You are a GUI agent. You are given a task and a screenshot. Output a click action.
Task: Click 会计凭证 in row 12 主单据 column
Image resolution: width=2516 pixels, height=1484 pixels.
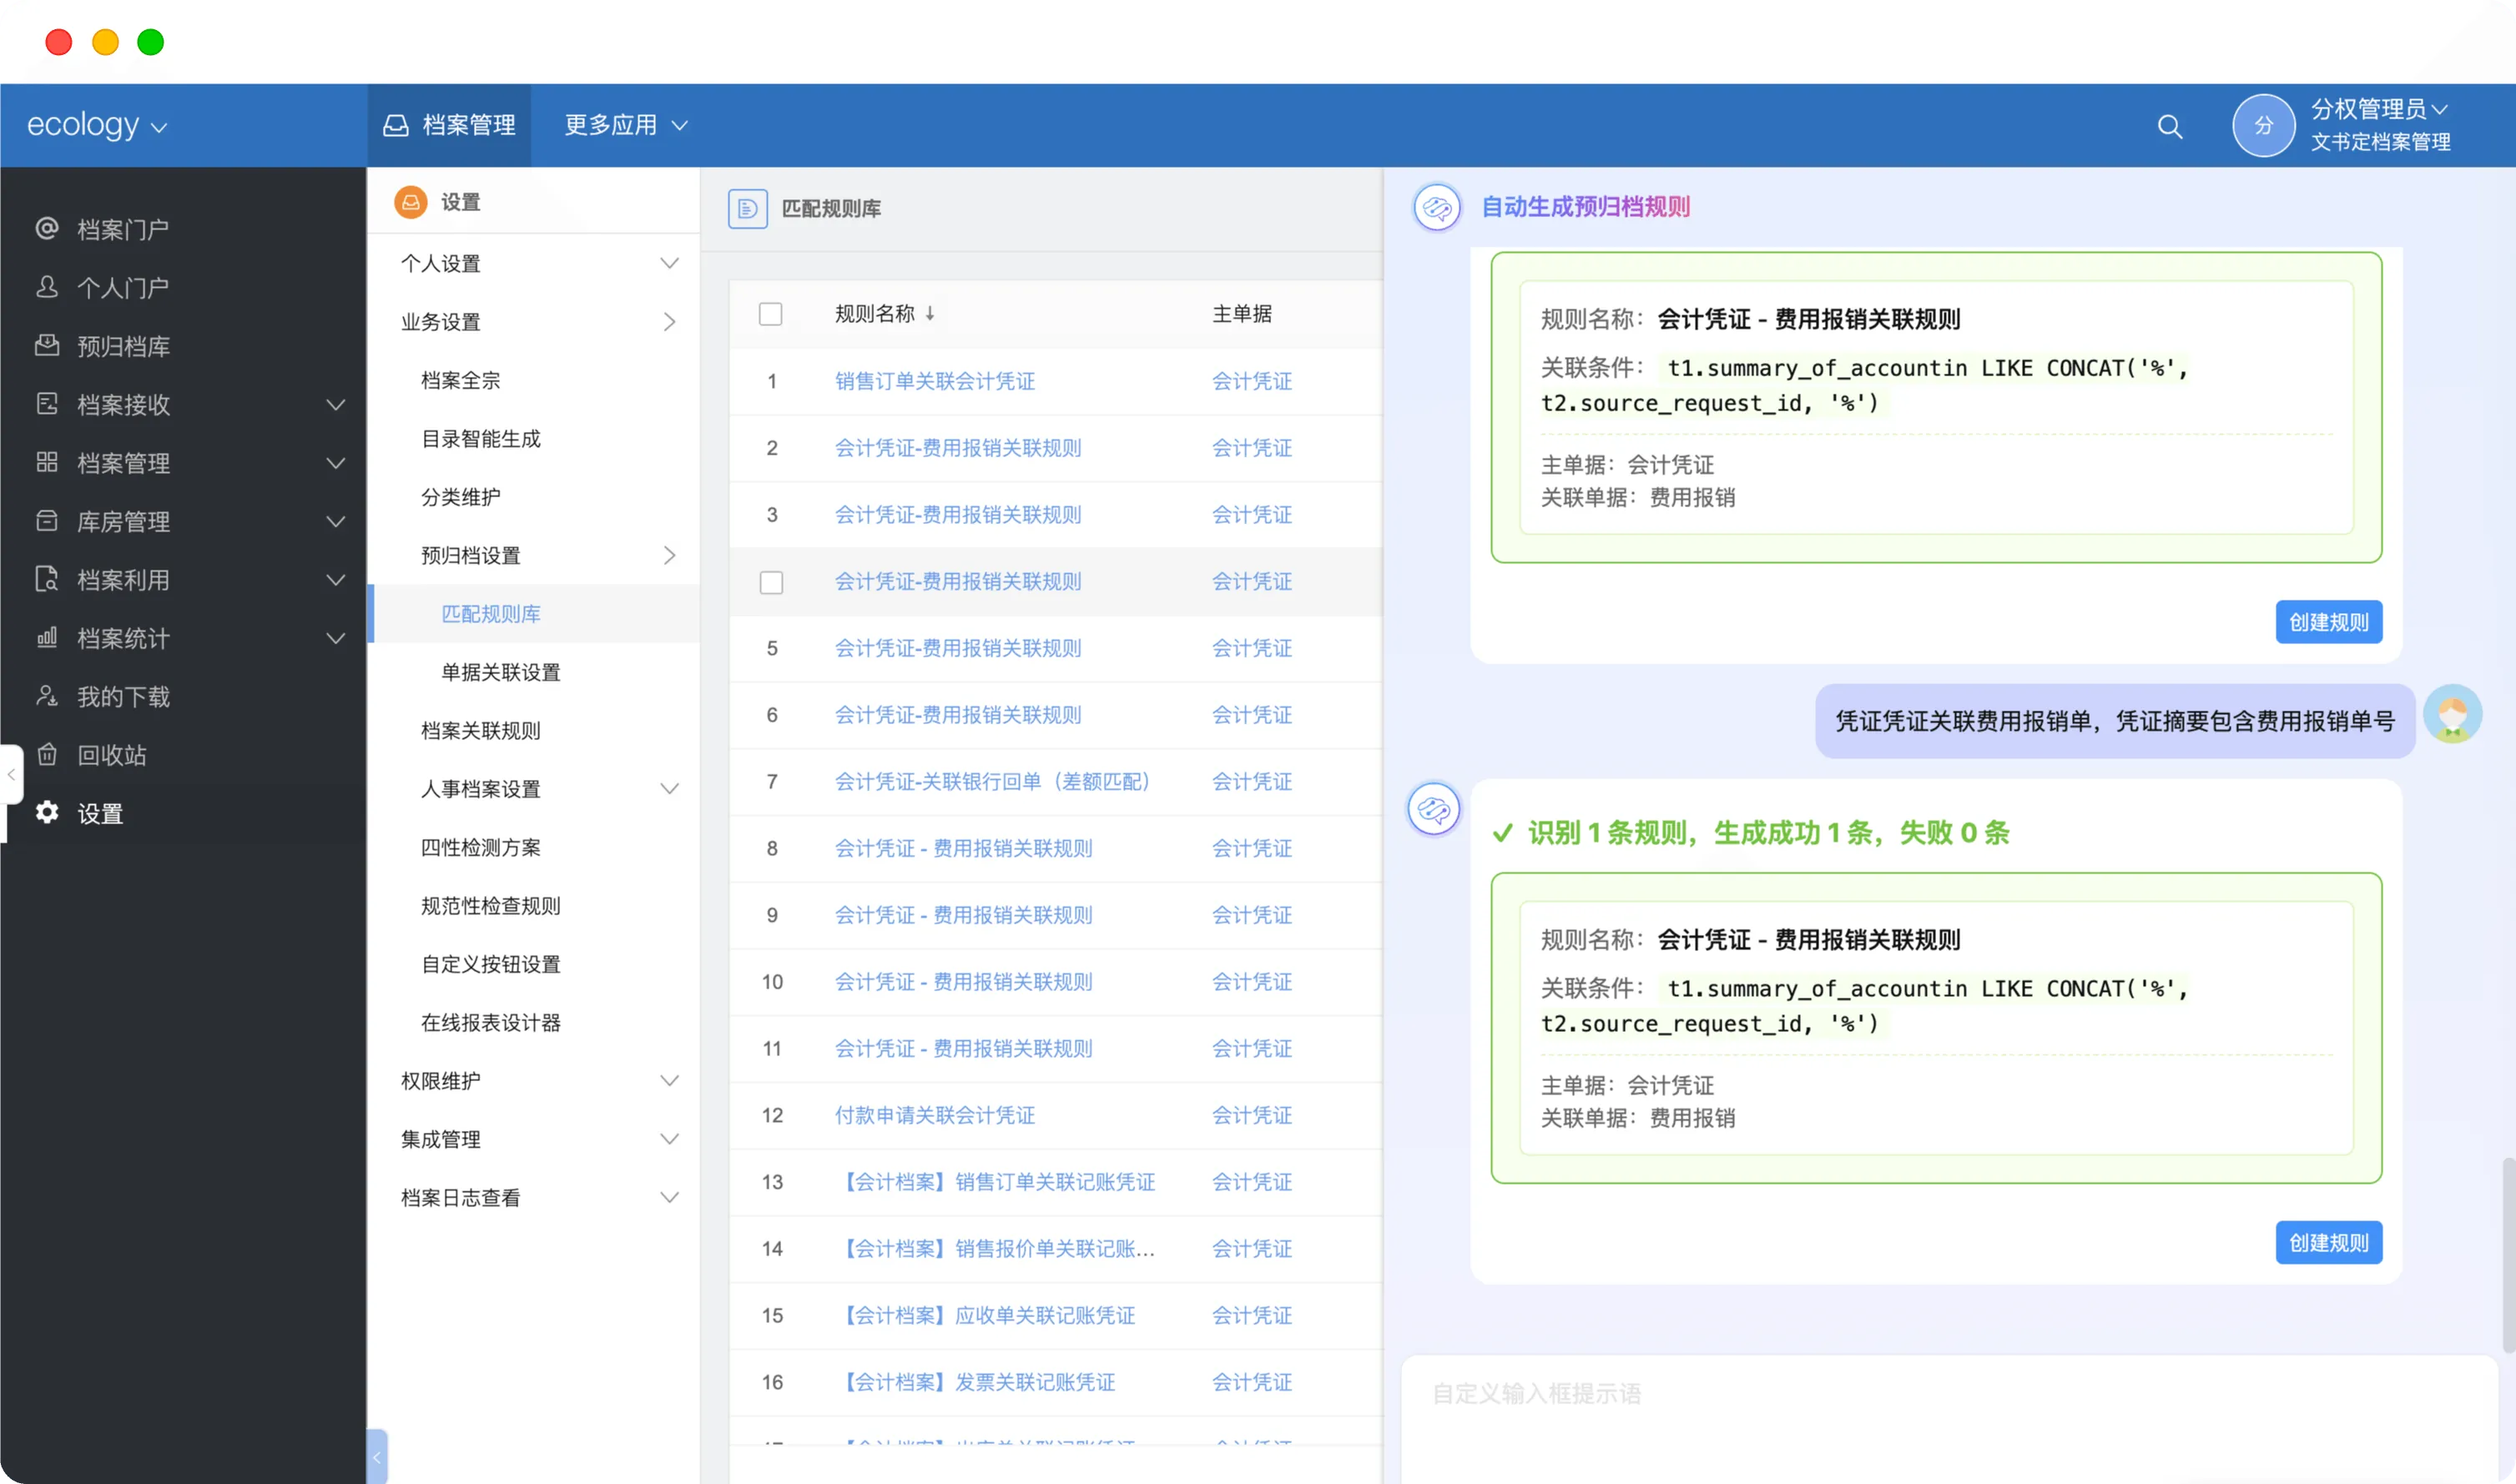pos(1252,1115)
